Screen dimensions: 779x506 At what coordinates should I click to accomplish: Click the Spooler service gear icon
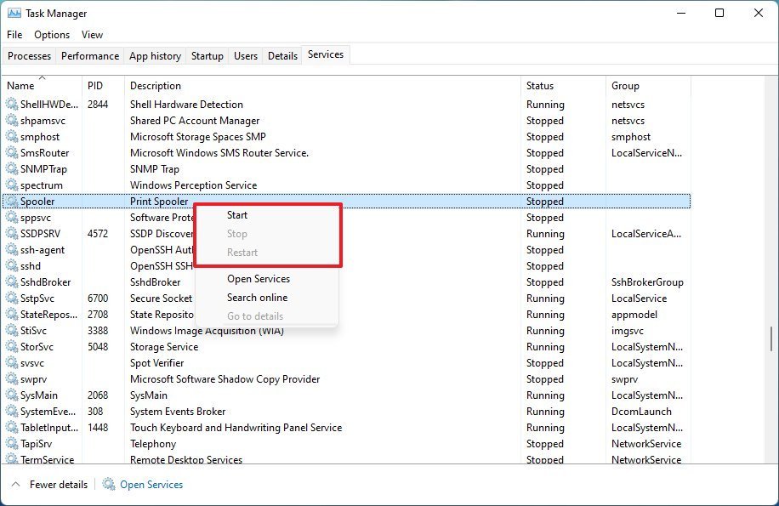10,202
